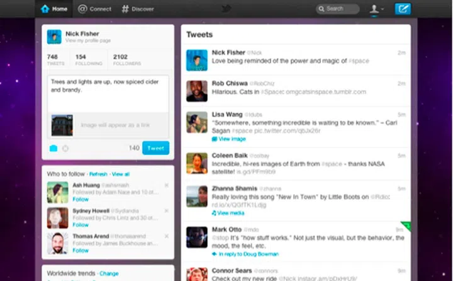
Task: Click Connor Sears's name in timeline
Action: (x=232, y=270)
